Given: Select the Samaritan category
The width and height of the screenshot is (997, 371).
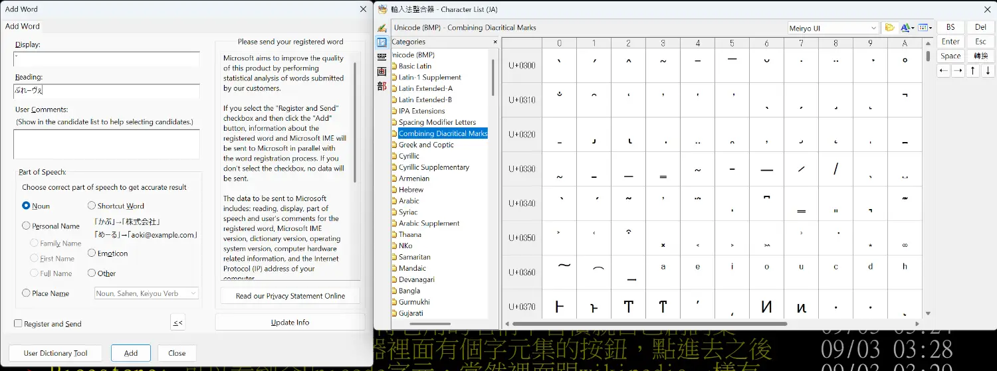Looking at the screenshot, I should click(414, 257).
